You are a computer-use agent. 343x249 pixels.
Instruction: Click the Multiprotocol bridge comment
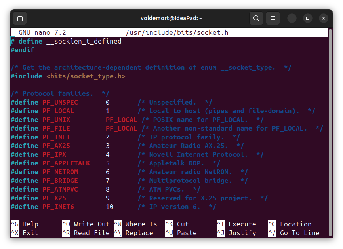click(x=193, y=181)
